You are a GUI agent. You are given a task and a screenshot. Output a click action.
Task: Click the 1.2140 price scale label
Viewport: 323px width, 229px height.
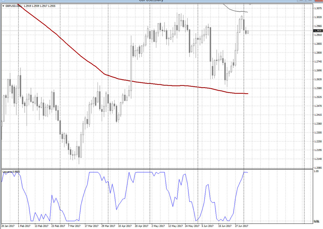point(318,159)
